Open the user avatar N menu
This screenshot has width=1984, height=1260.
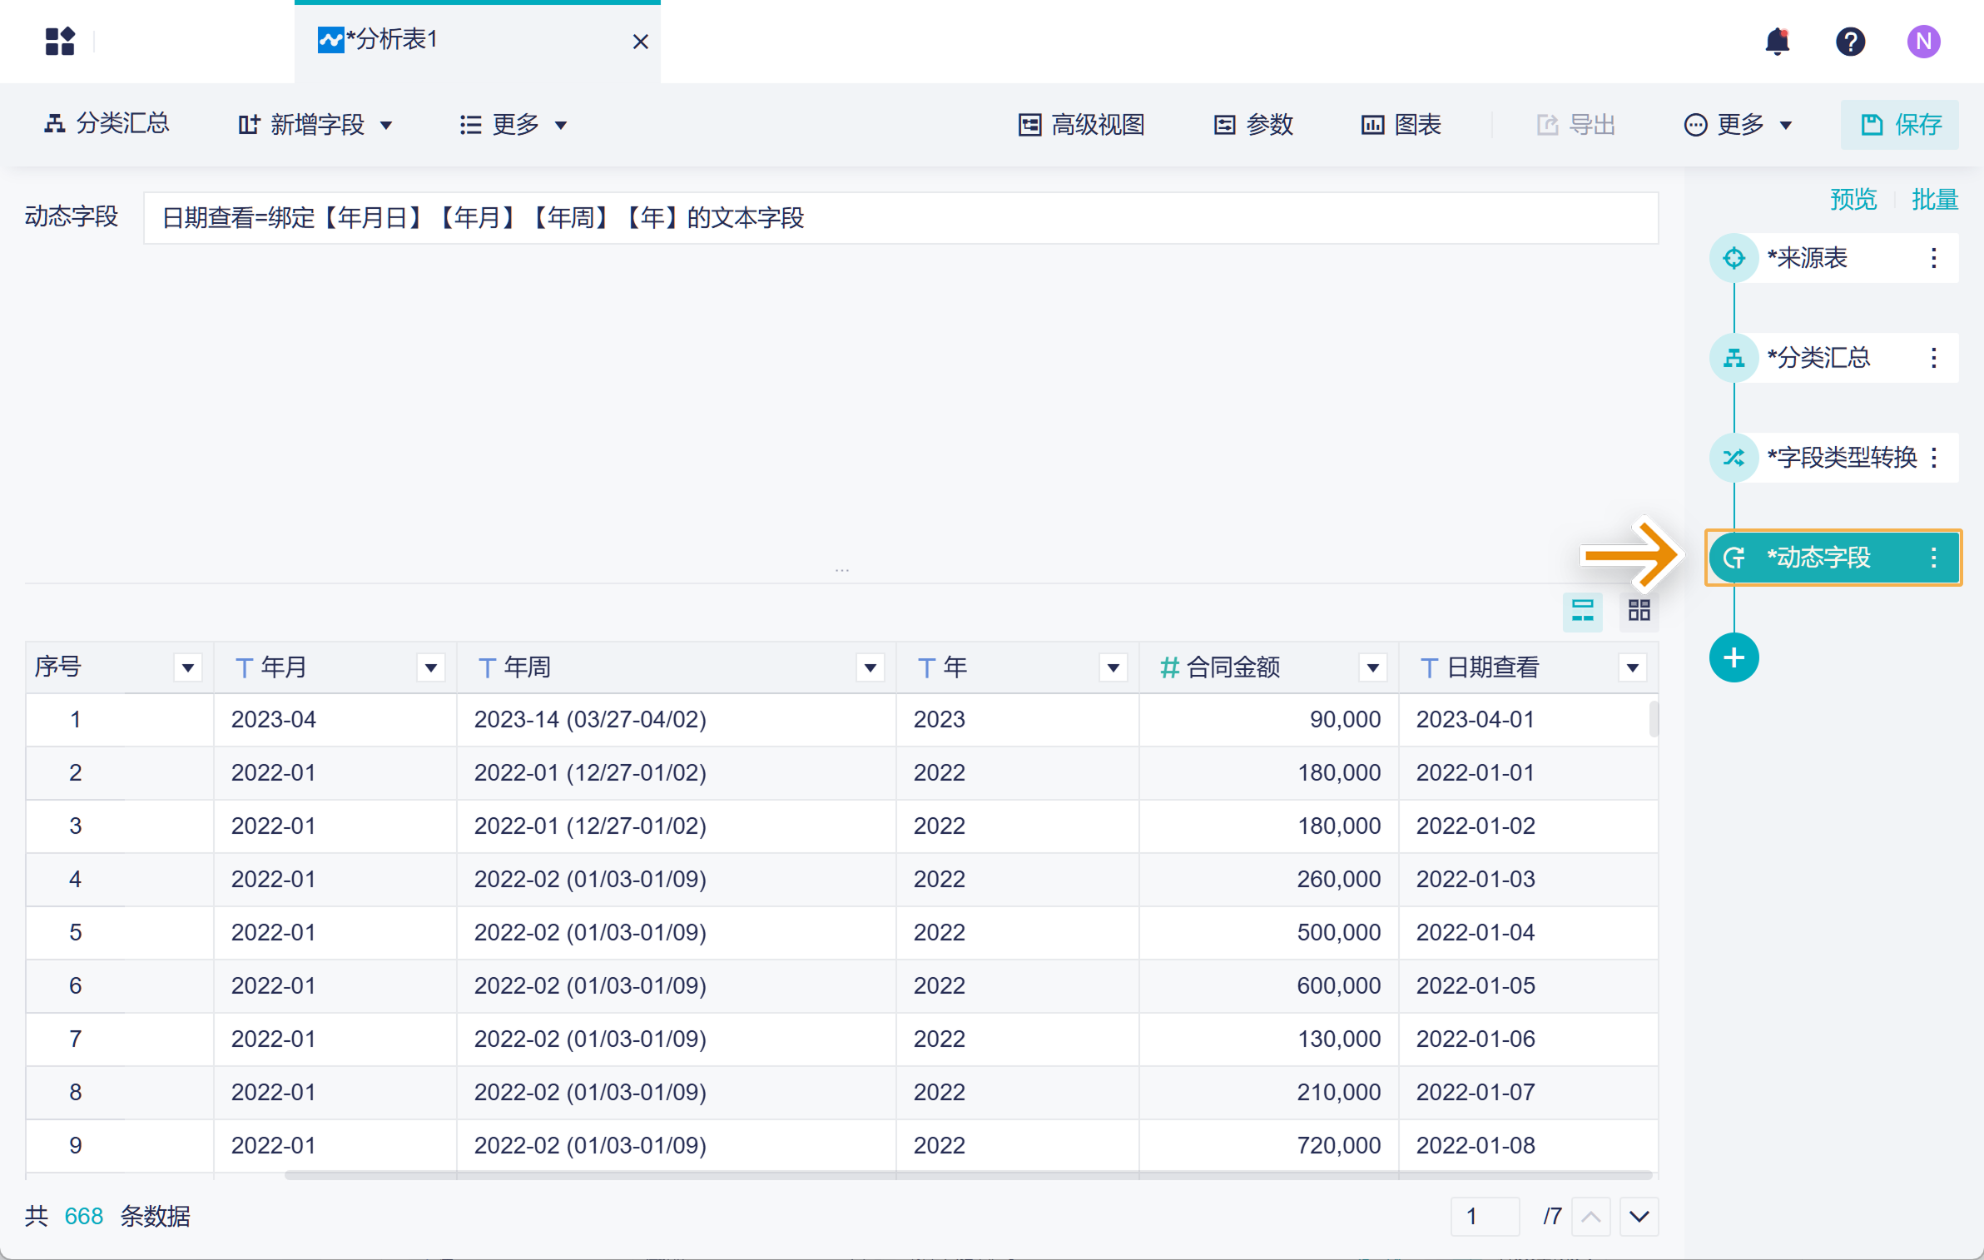coord(1923,41)
